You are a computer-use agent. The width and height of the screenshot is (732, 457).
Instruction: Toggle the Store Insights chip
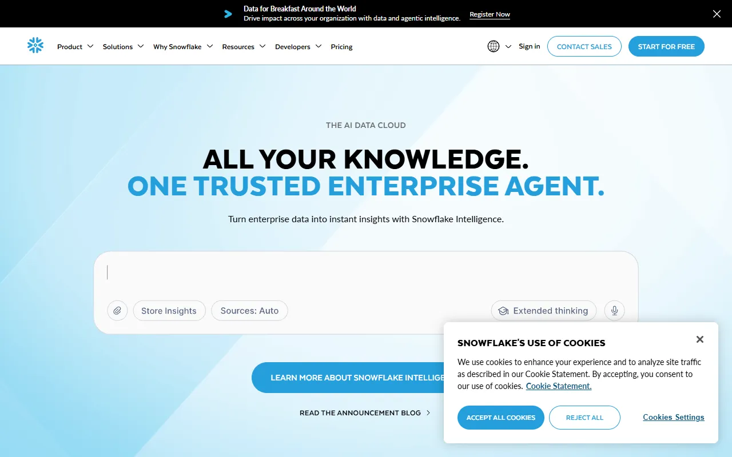pyautogui.click(x=169, y=311)
